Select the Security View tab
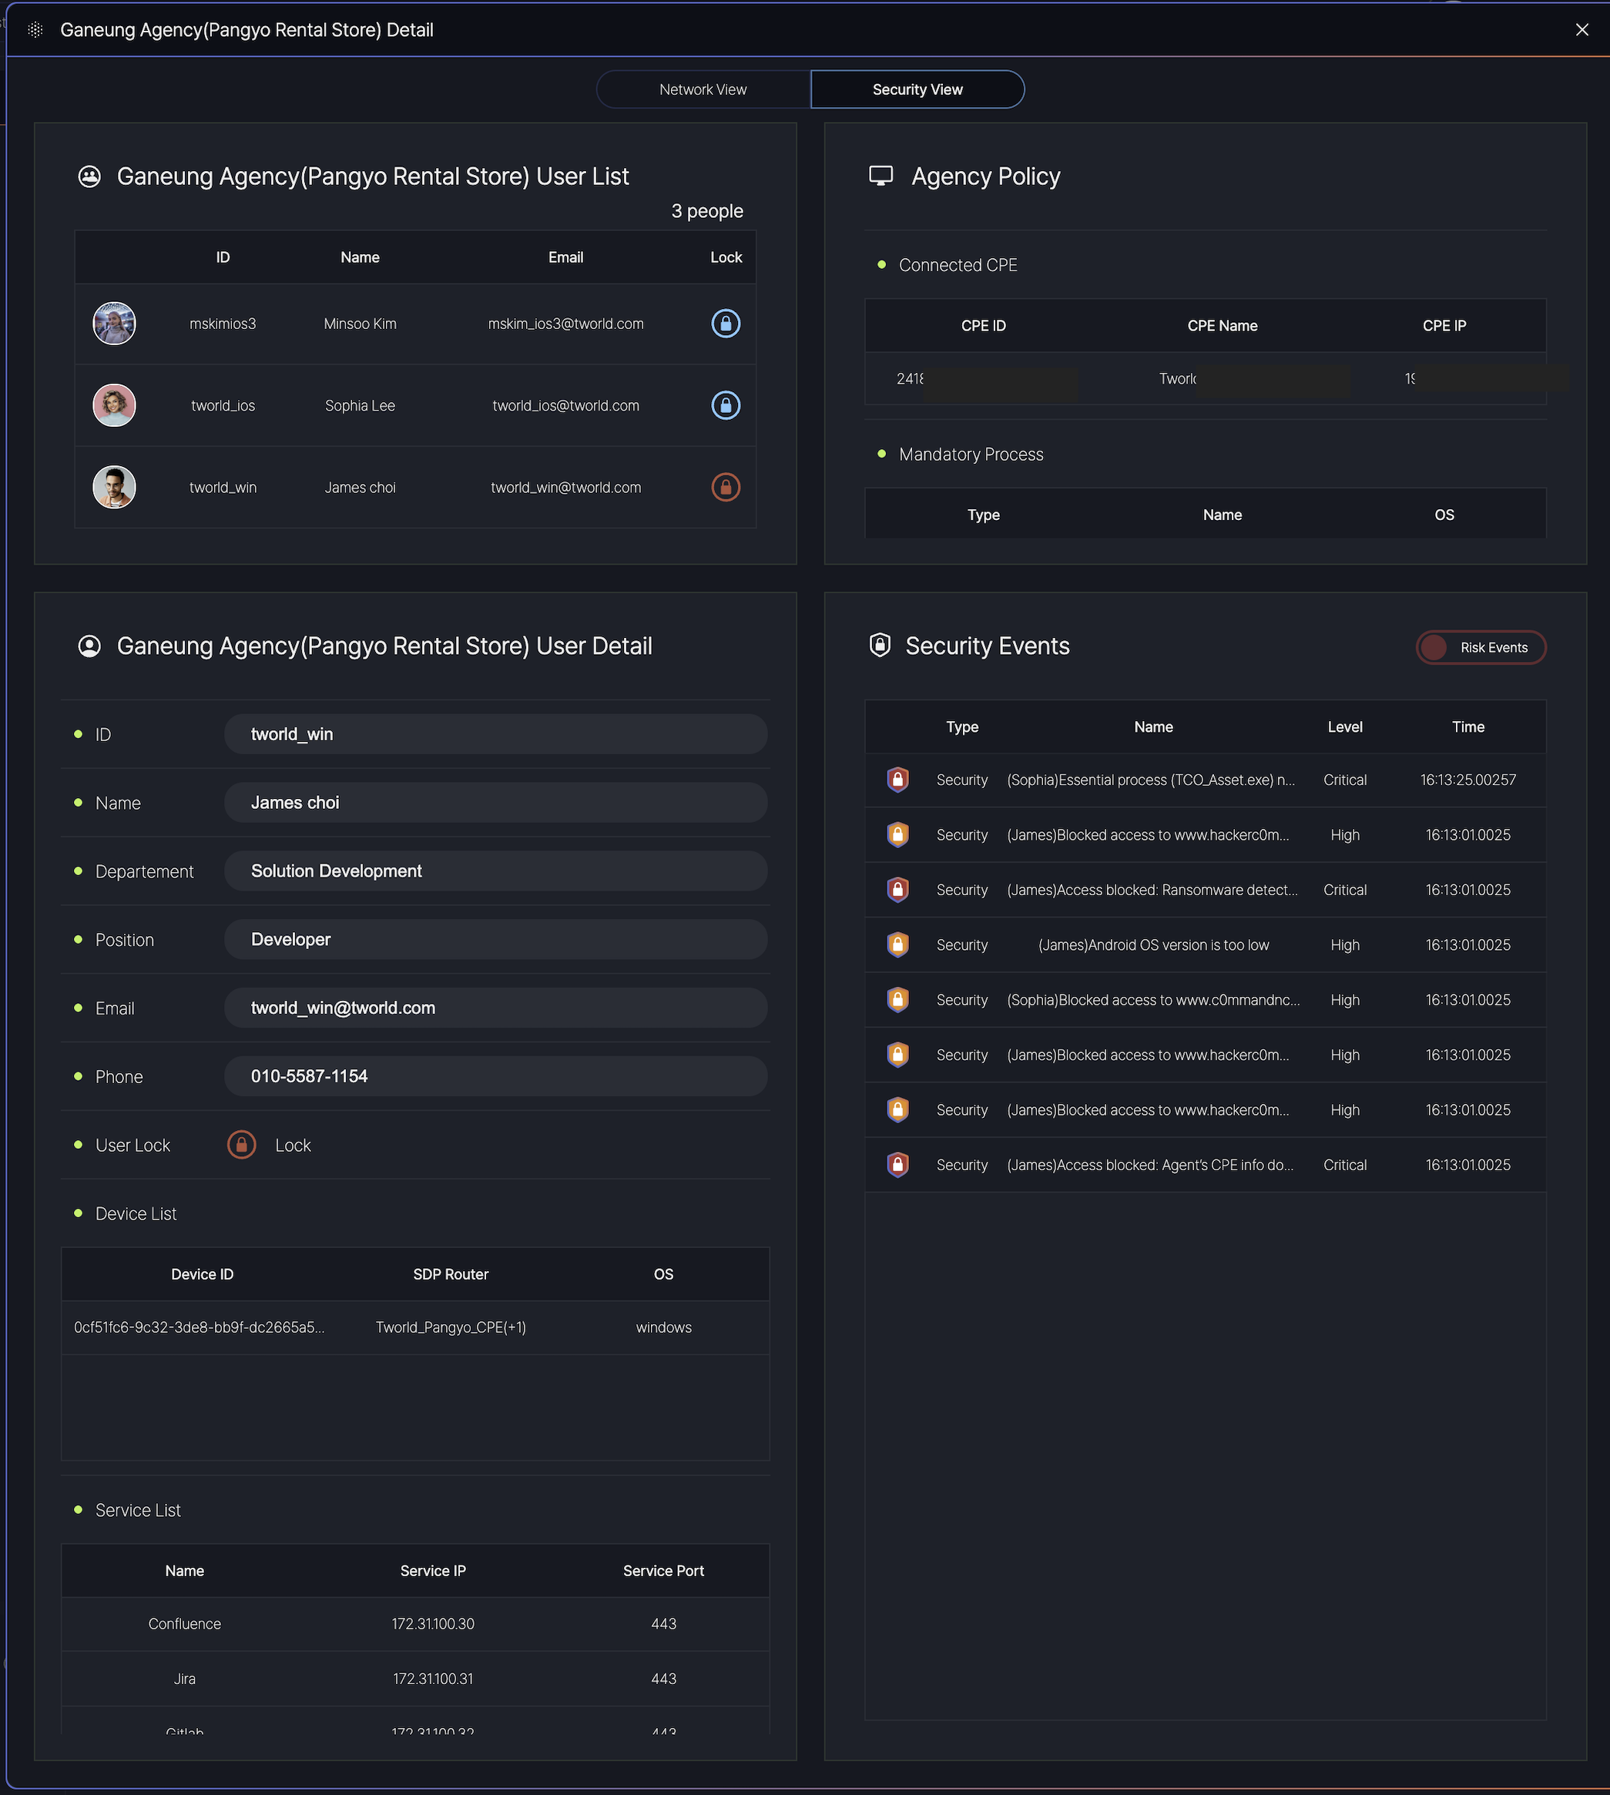The width and height of the screenshot is (1610, 1795). [x=917, y=89]
